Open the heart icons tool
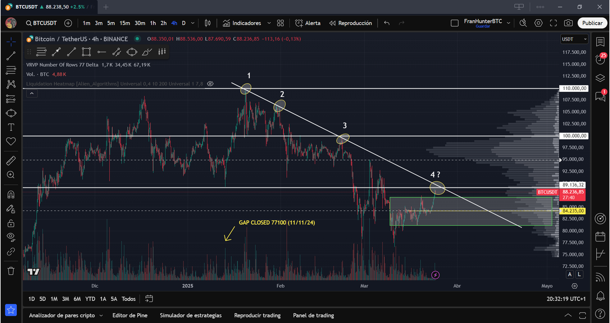 (11, 141)
